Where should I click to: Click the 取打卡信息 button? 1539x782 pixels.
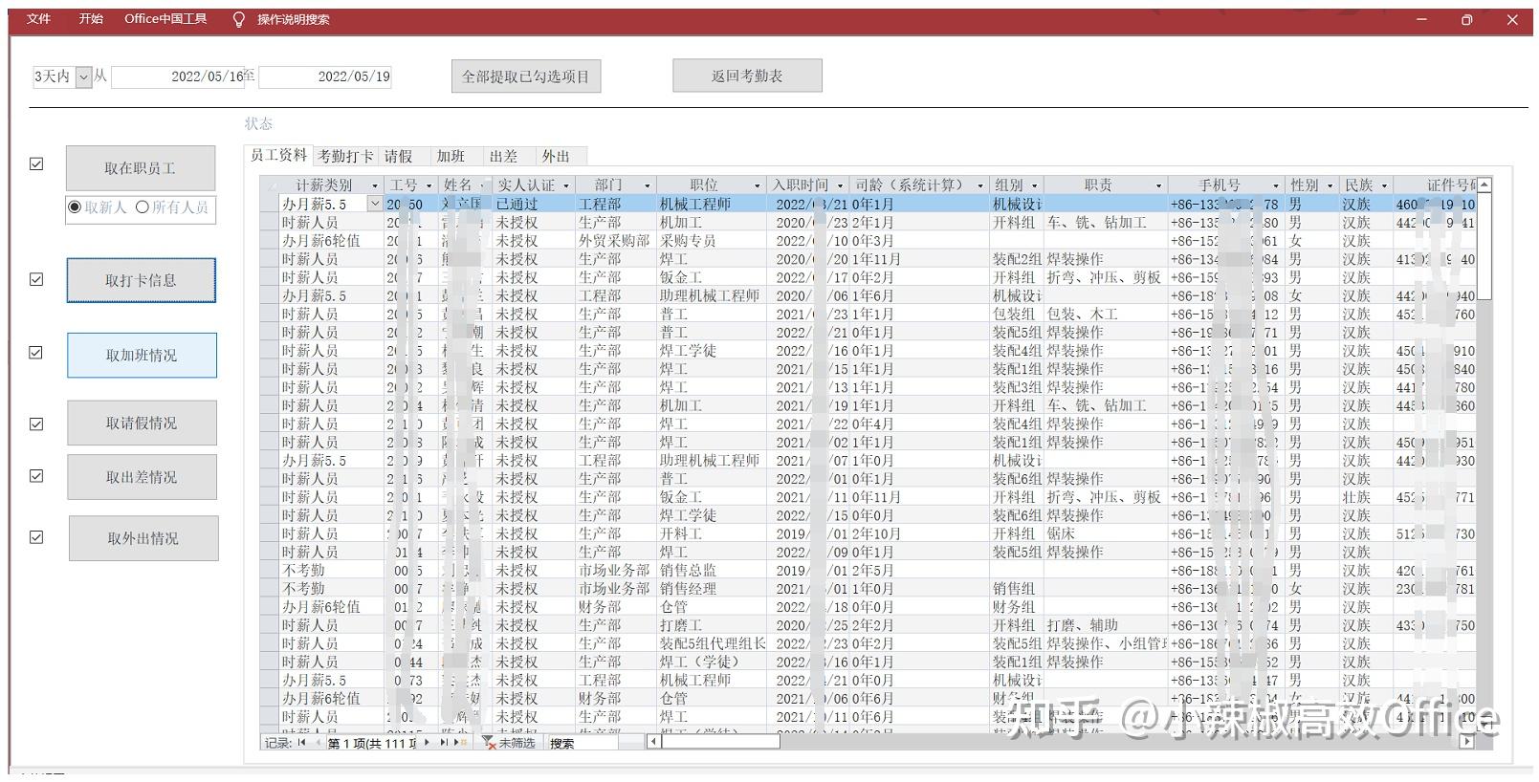point(141,280)
